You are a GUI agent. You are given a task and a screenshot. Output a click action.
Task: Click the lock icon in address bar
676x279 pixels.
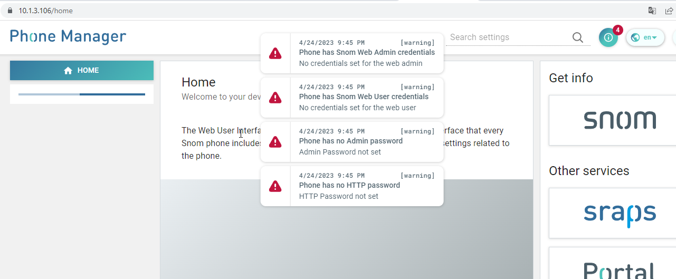pos(9,11)
